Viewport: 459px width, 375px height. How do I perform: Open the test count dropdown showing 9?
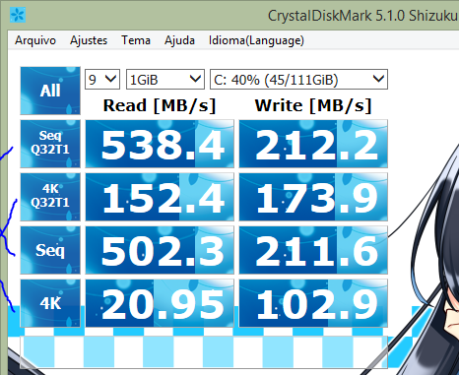pos(102,79)
